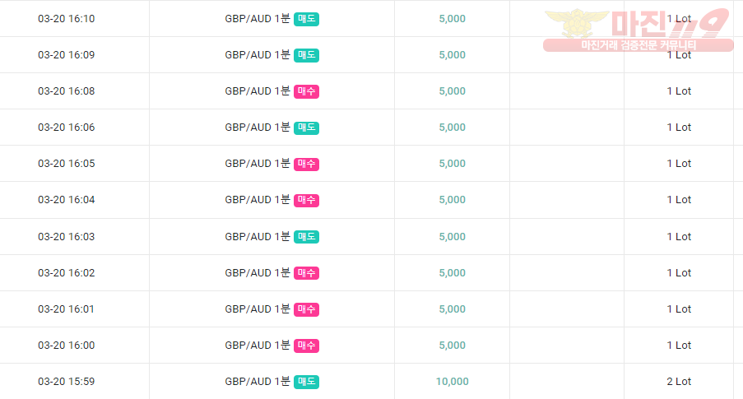Click the 매수 badge in the 16:01 row
Screen dimensions: 743x399
306,309
